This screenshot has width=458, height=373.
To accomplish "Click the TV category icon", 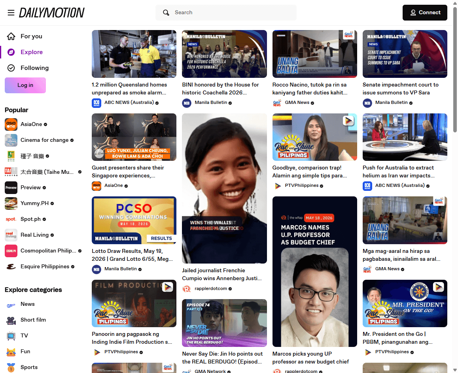I will pyautogui.click(x=11, y=336).
